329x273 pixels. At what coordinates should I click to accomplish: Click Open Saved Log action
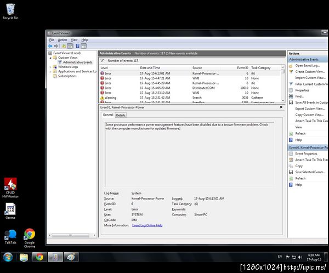click(x=308, y=66)
